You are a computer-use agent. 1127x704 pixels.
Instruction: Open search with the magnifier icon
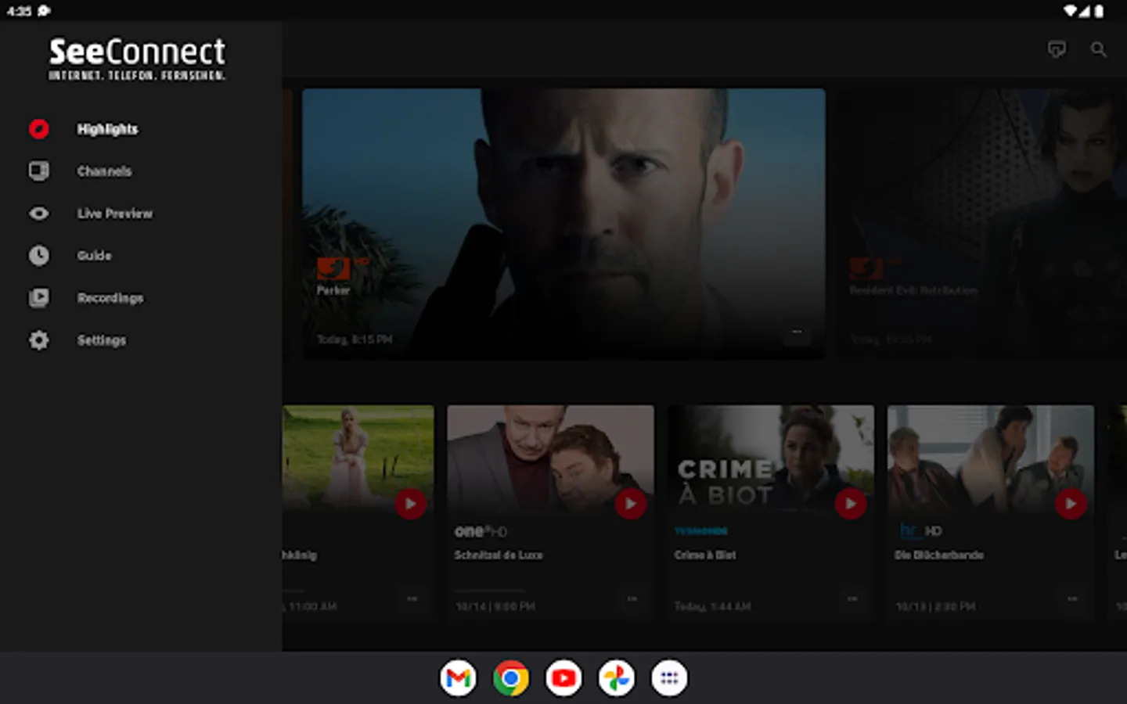pos(1099,50)
